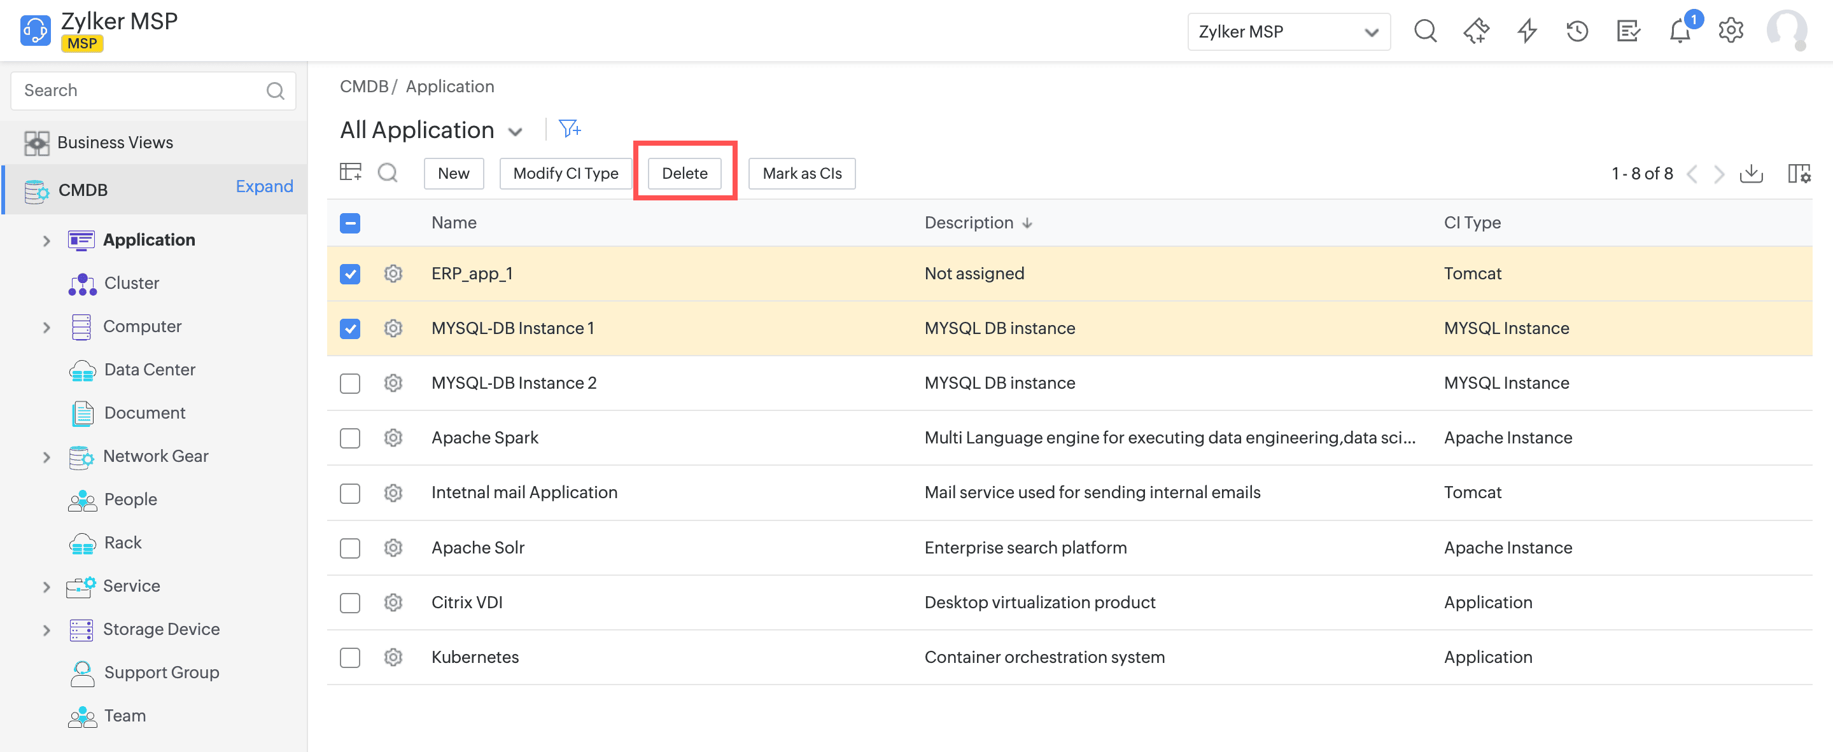This screenshot has height=752, width=1833.
Task: Open the add filter funnel icon
Action: [x=569, y=129]
